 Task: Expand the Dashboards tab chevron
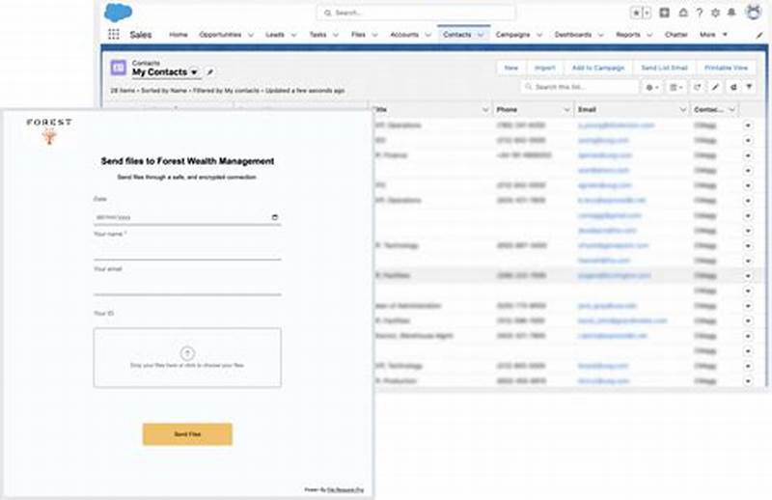[x=600, y=35]
